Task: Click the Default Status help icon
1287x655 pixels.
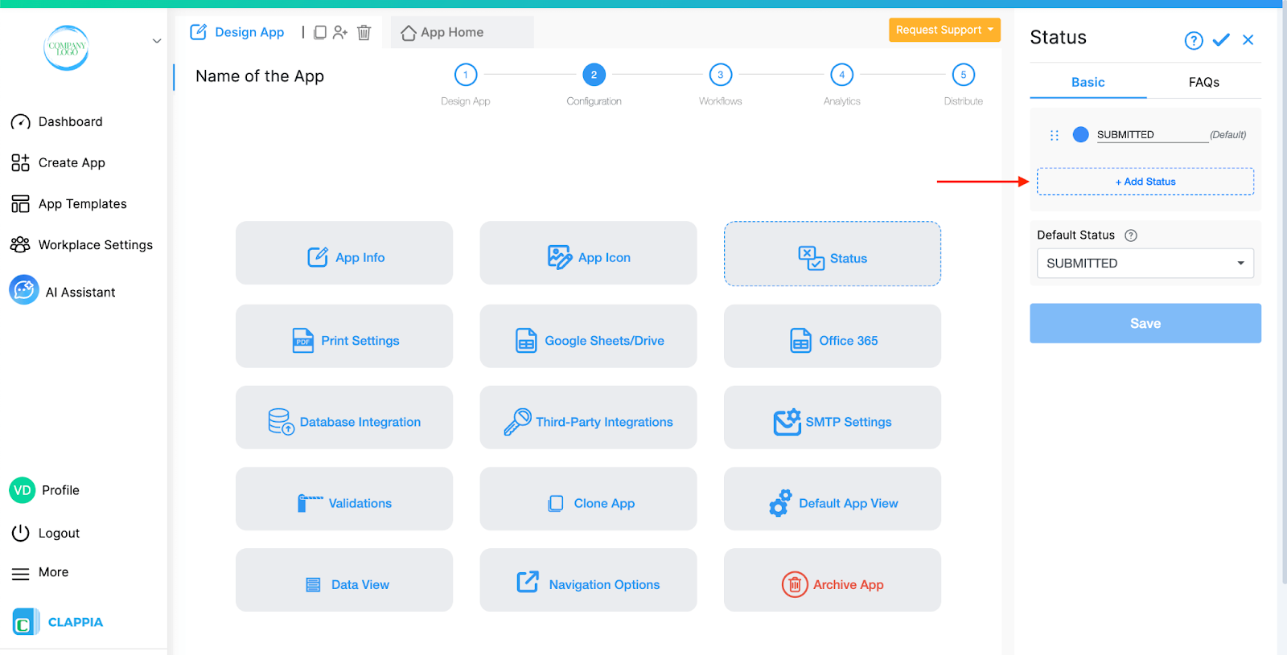Action: pos(1131,235)
